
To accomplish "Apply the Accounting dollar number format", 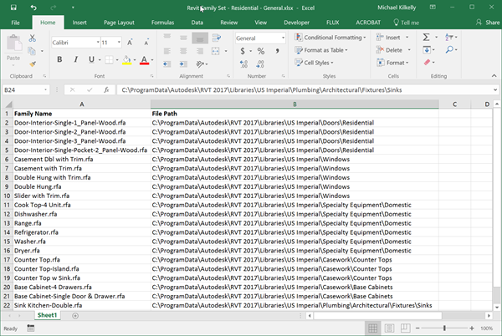I will click(243, 51).
